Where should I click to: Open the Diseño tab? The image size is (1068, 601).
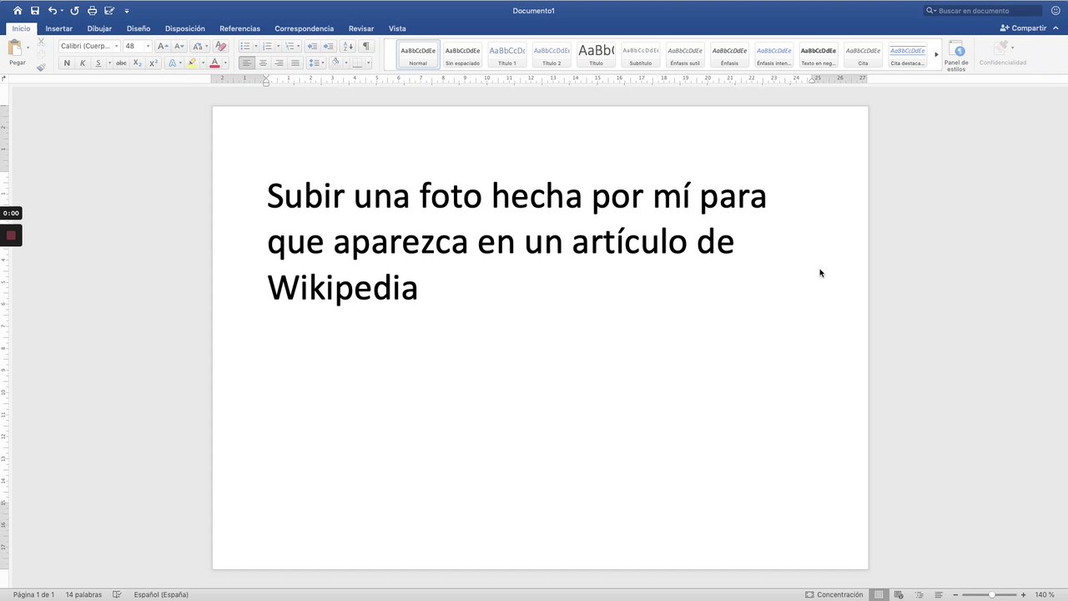point(139,28)
